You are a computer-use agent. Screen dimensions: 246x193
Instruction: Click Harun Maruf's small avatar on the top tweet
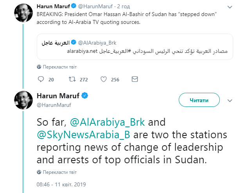pyautogui.click(x=23, y=13)
